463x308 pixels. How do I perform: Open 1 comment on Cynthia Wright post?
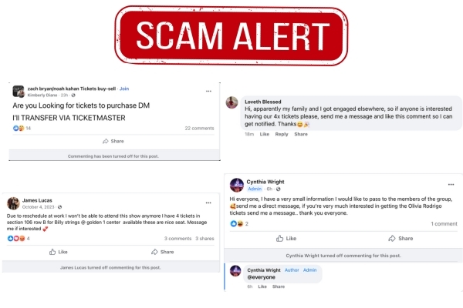pyautogui.click(x=444, y=224)
